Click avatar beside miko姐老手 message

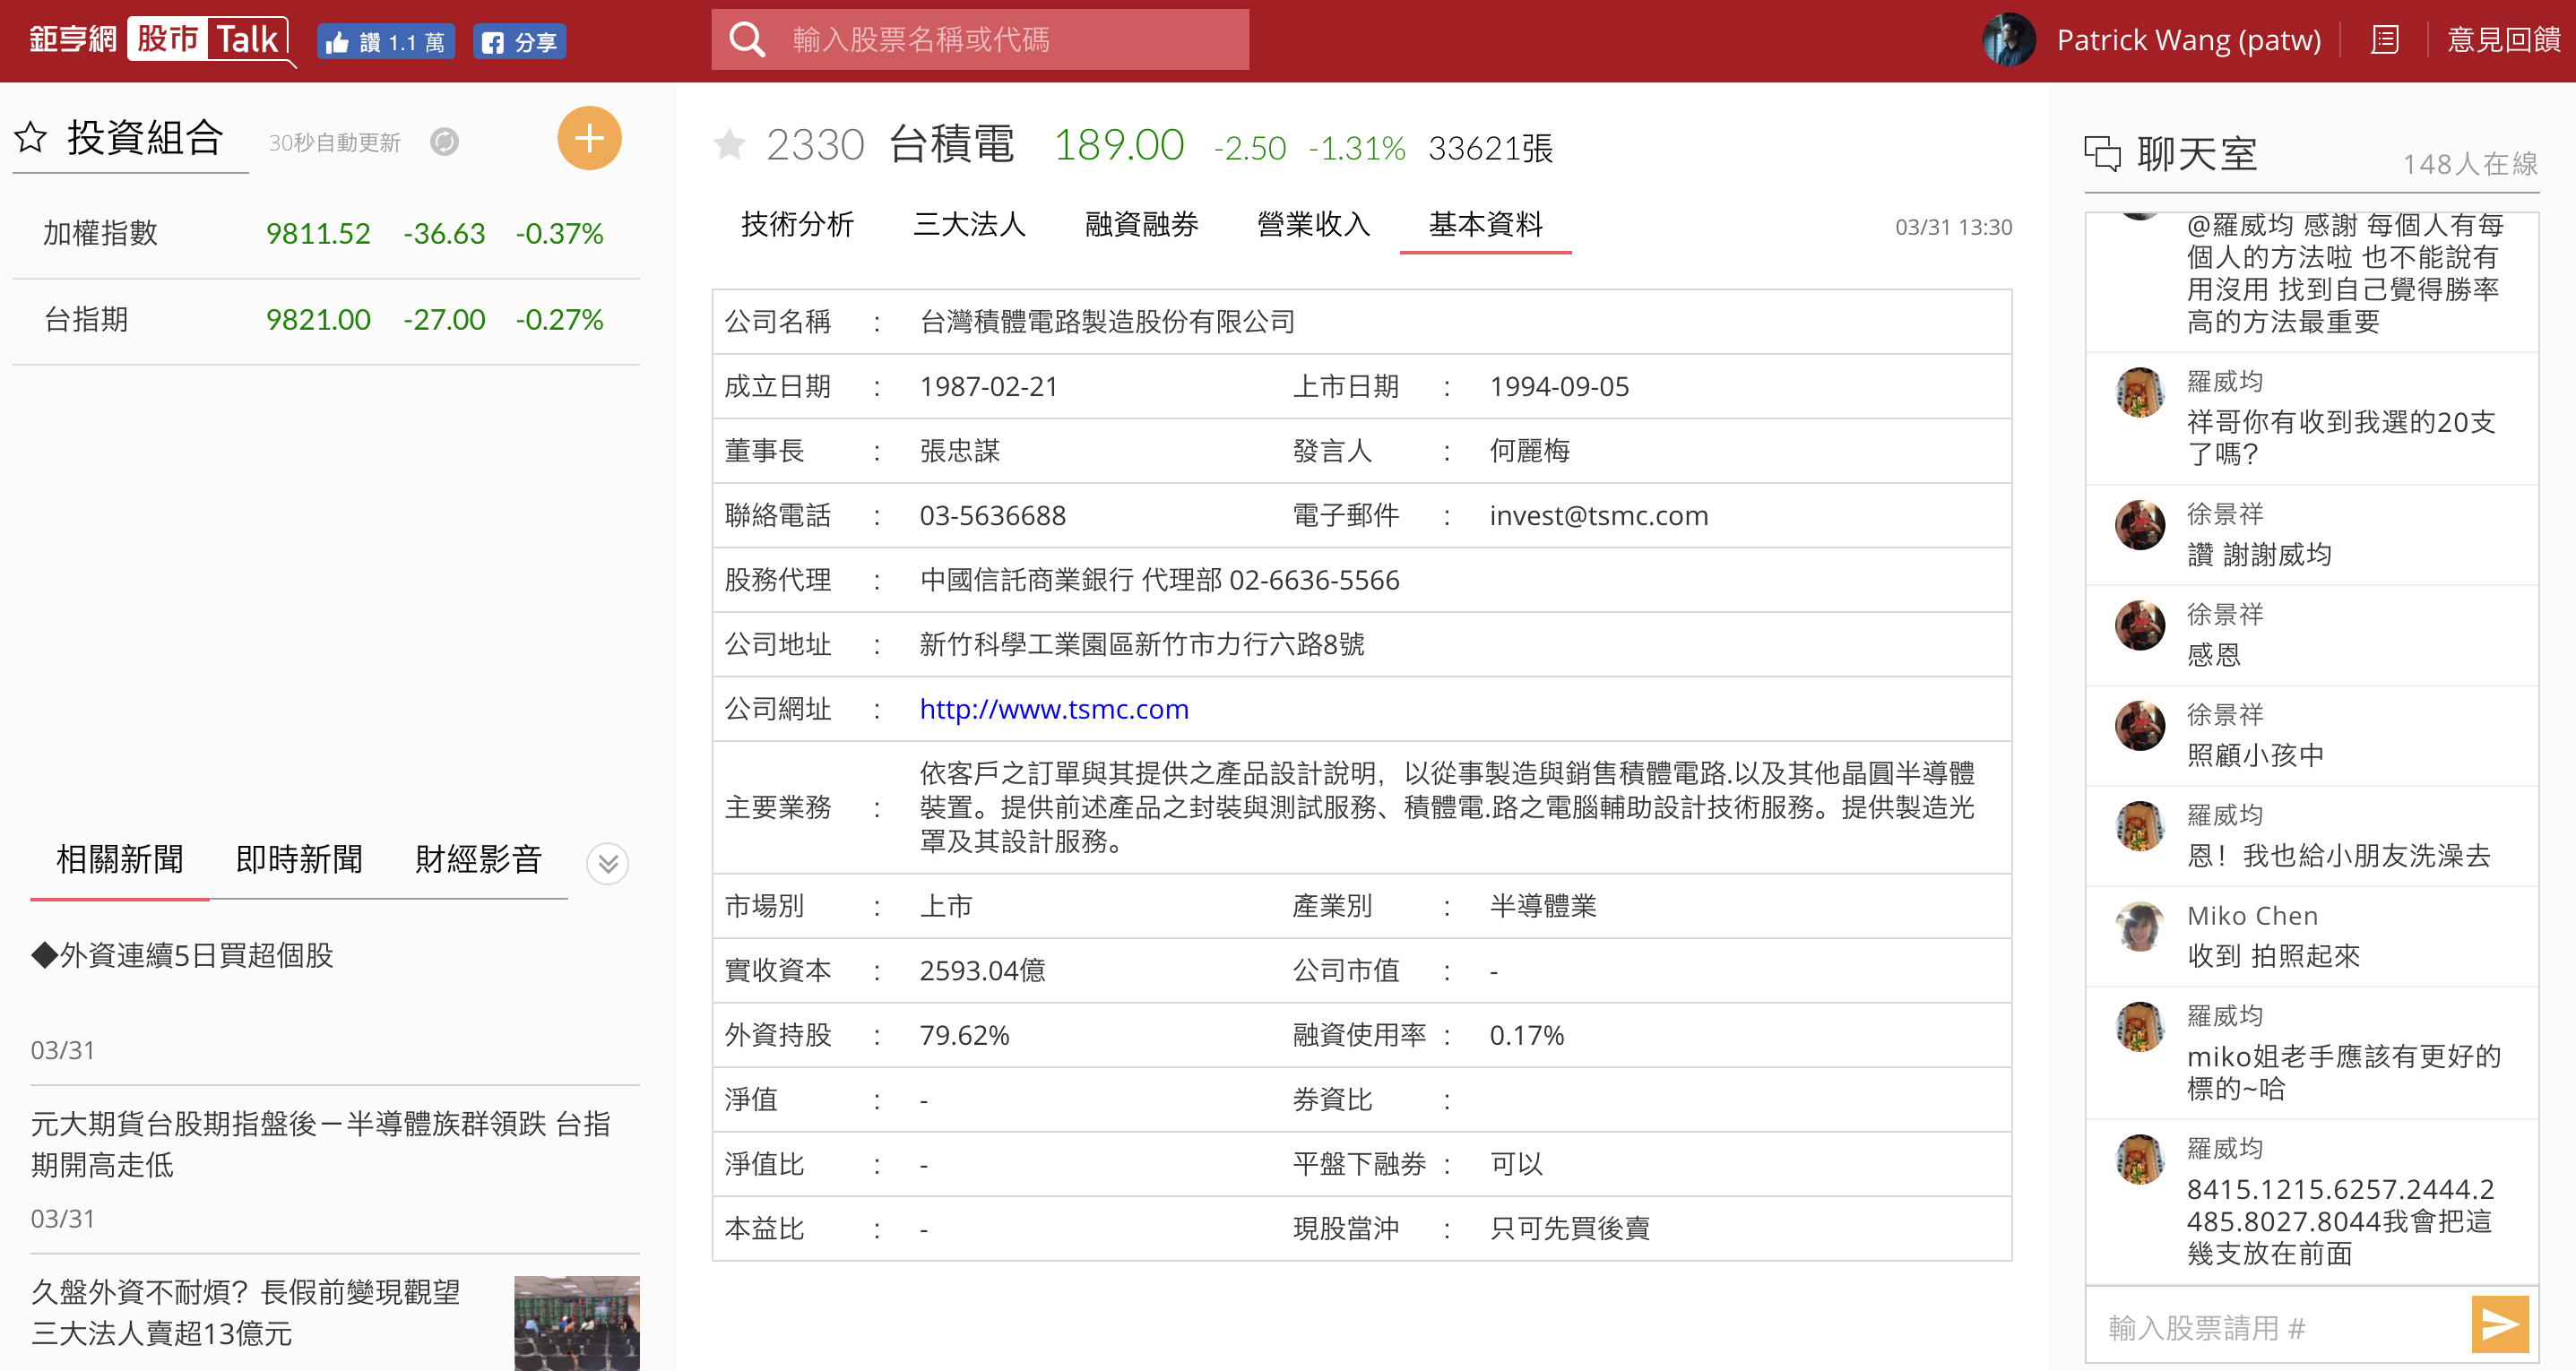click(2139, 1026)
